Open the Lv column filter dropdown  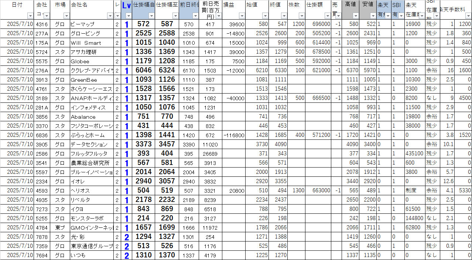pos(129,16)
